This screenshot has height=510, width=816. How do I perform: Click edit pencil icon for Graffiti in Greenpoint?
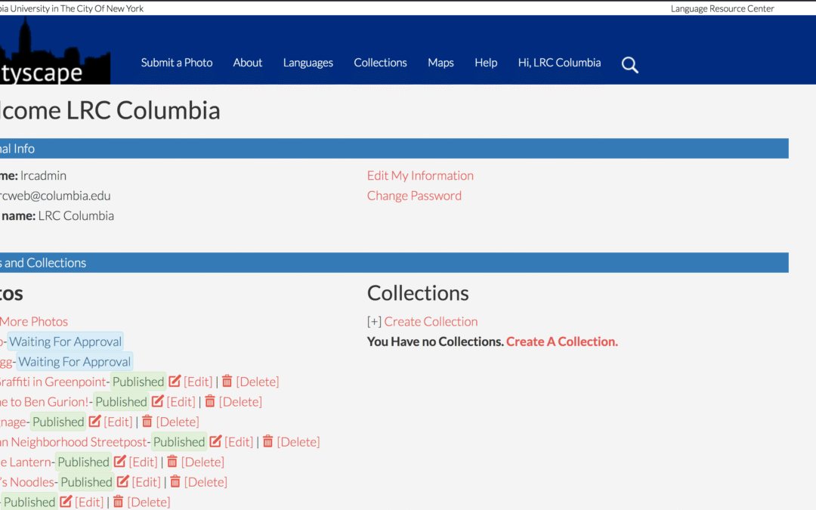click(175, 382)
